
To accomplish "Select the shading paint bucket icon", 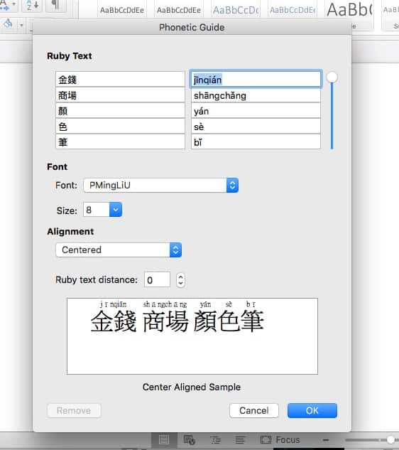I will tap(8, 24).
